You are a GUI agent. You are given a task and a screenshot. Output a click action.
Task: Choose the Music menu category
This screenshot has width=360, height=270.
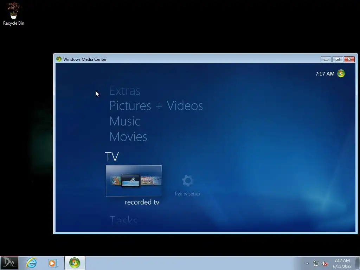pyautogui.click(x=125, y=121)
